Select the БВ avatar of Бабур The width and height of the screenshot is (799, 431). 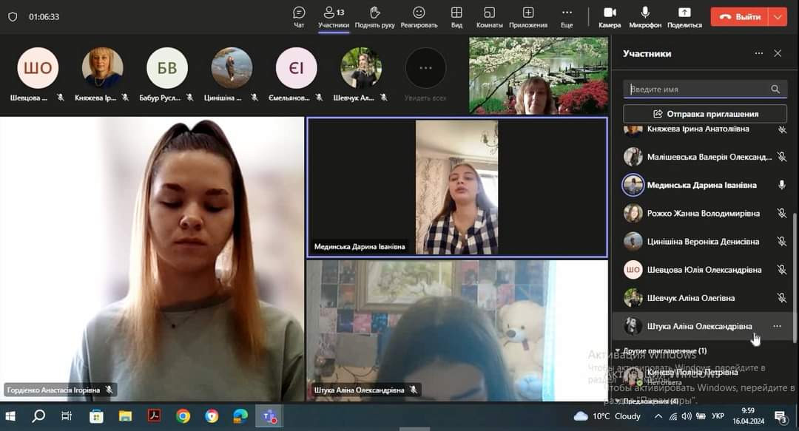167,68
